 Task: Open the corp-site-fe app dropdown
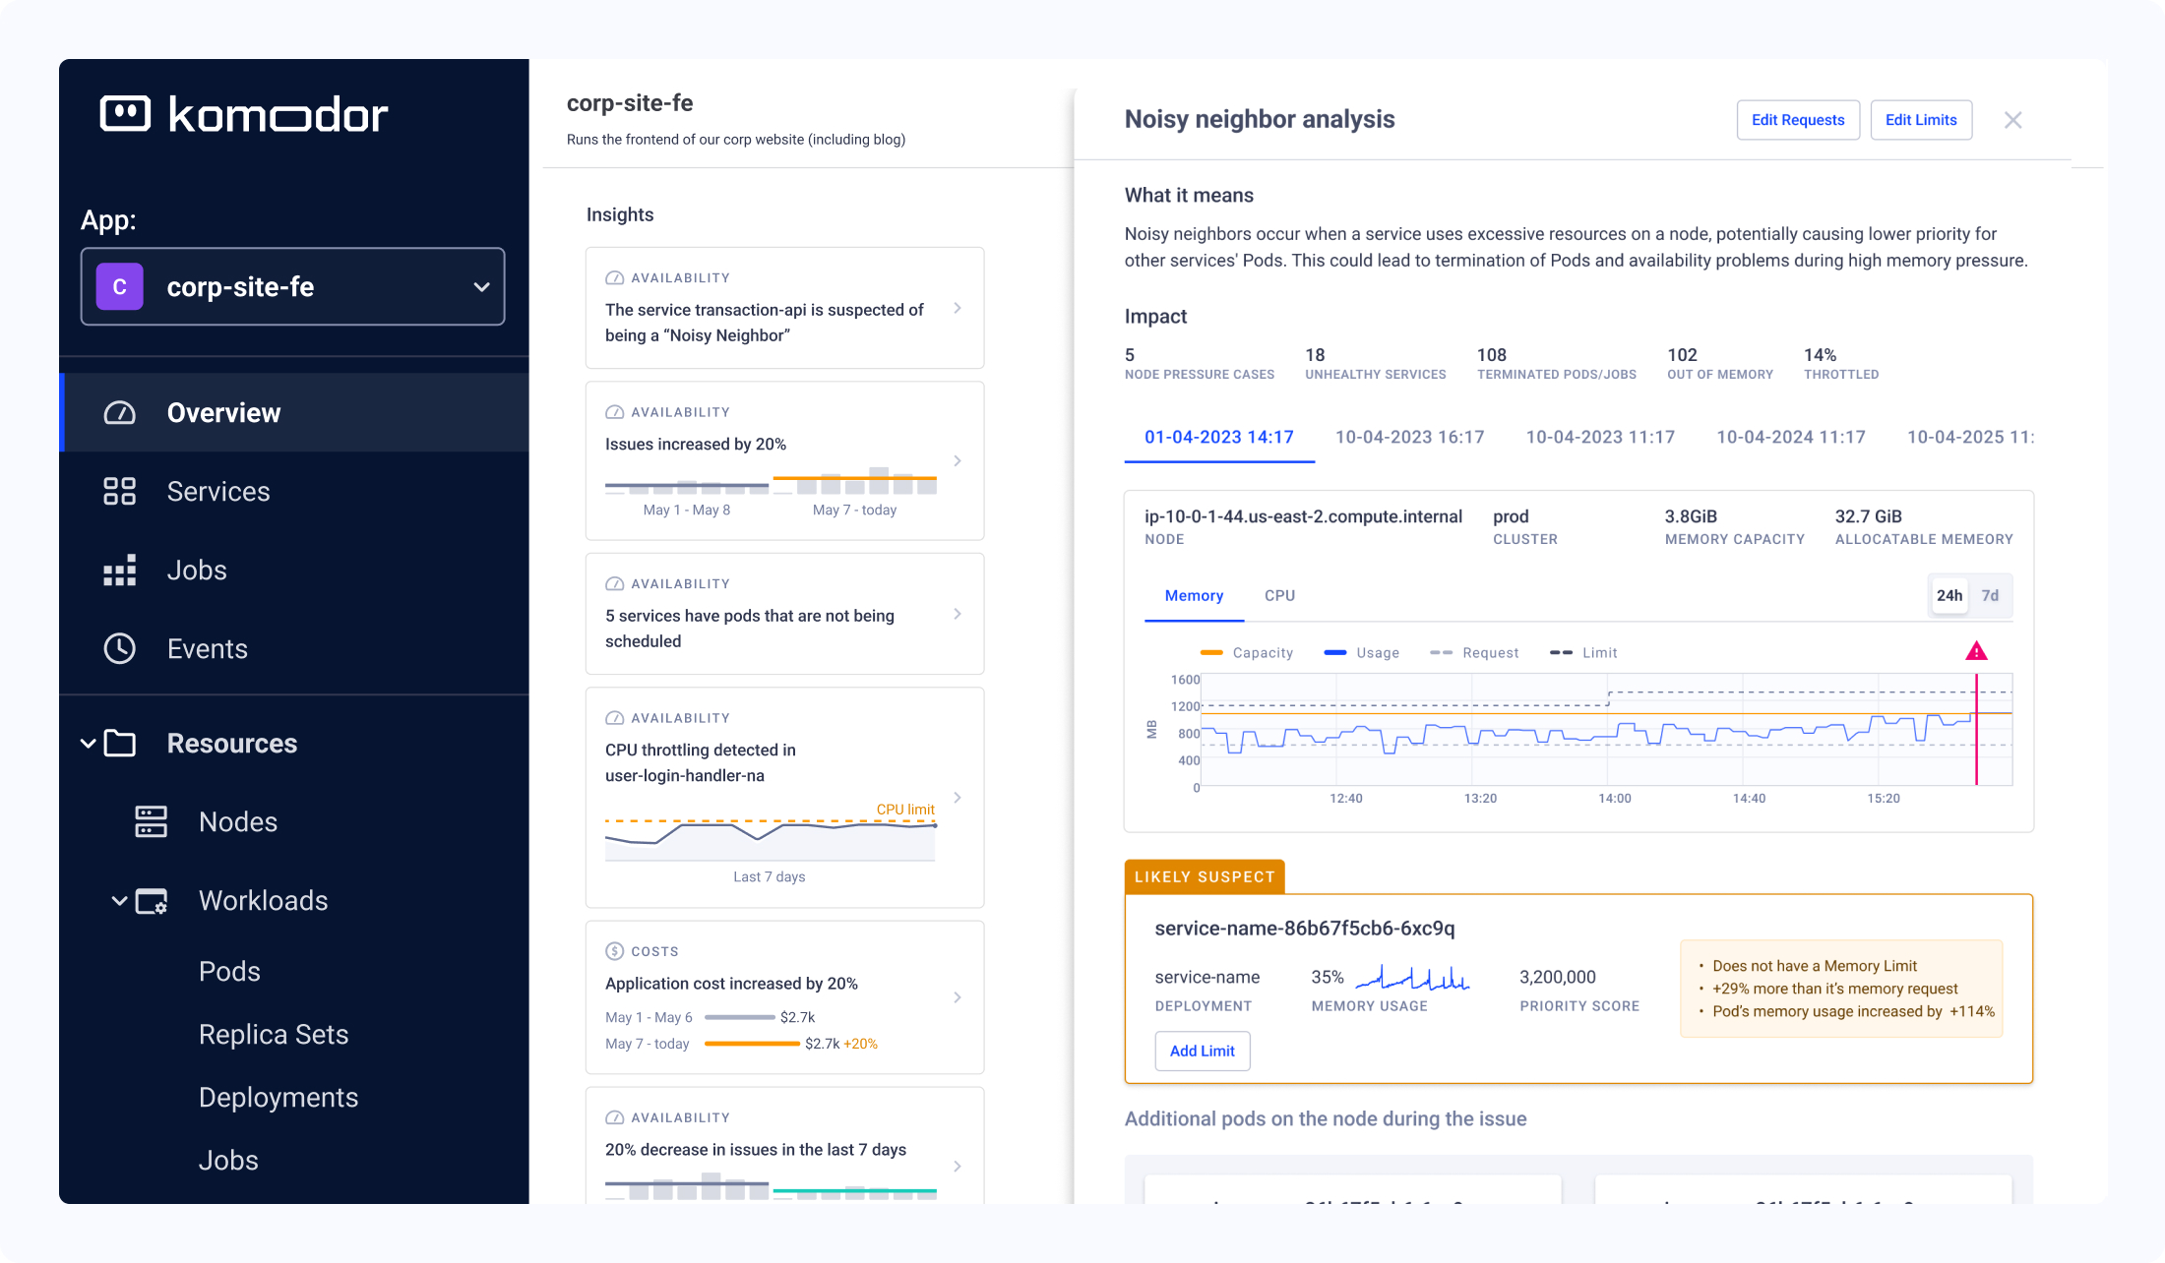point(292,286)
